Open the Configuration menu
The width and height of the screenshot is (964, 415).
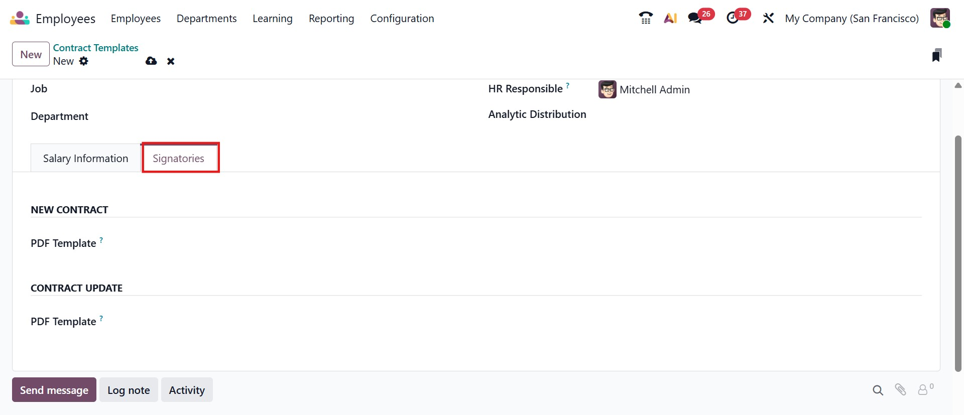(402, 19)
